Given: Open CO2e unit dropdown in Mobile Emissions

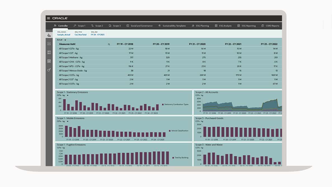Looking at the screenshot, I should coord(67,121).
